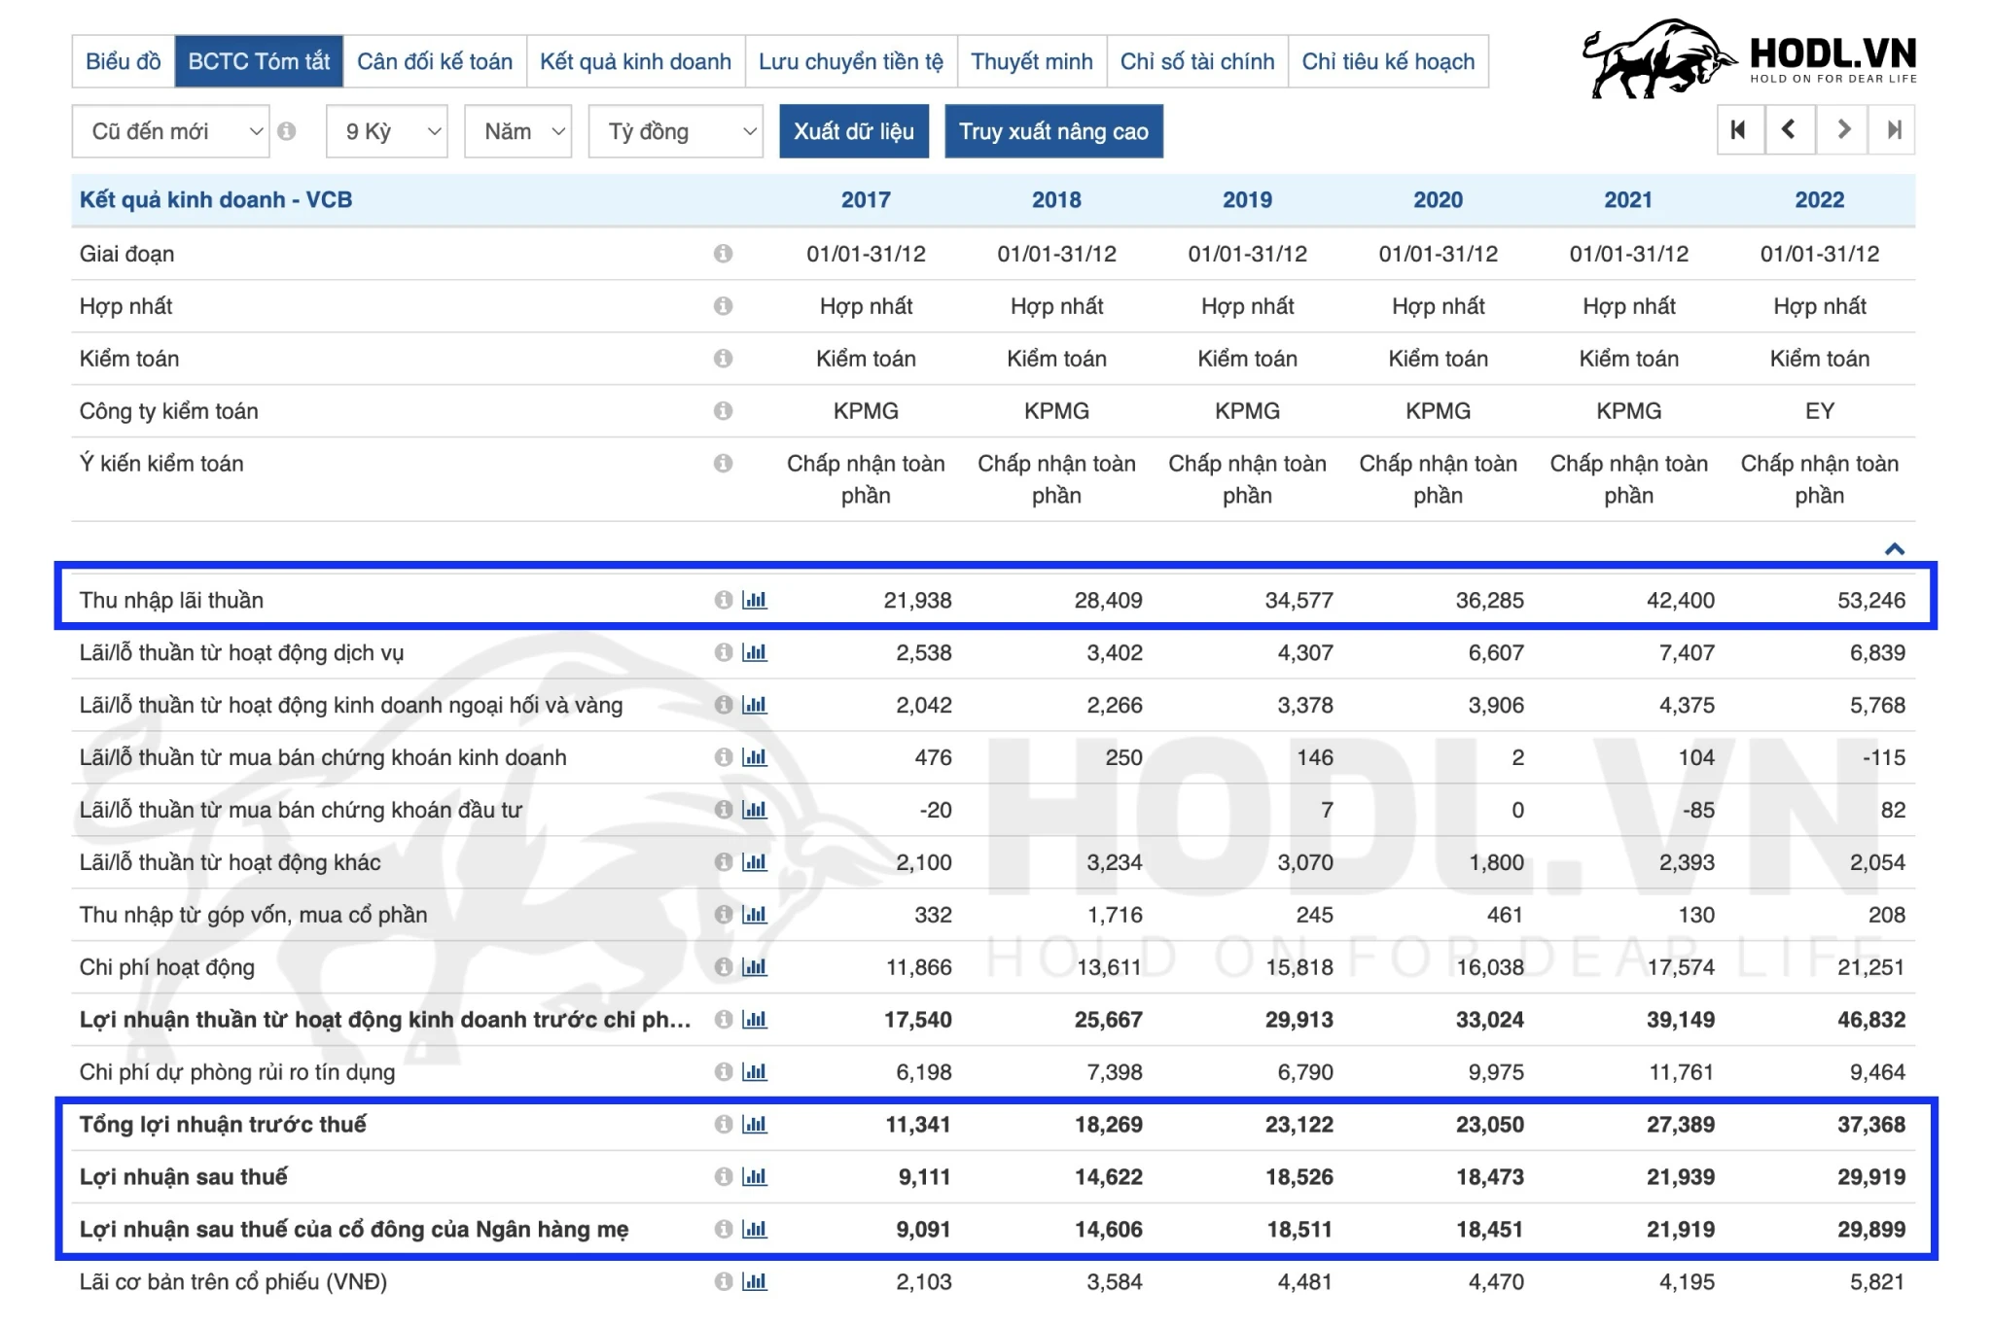Click chart icon for Chi phí hoạt động

click(755, 967)
